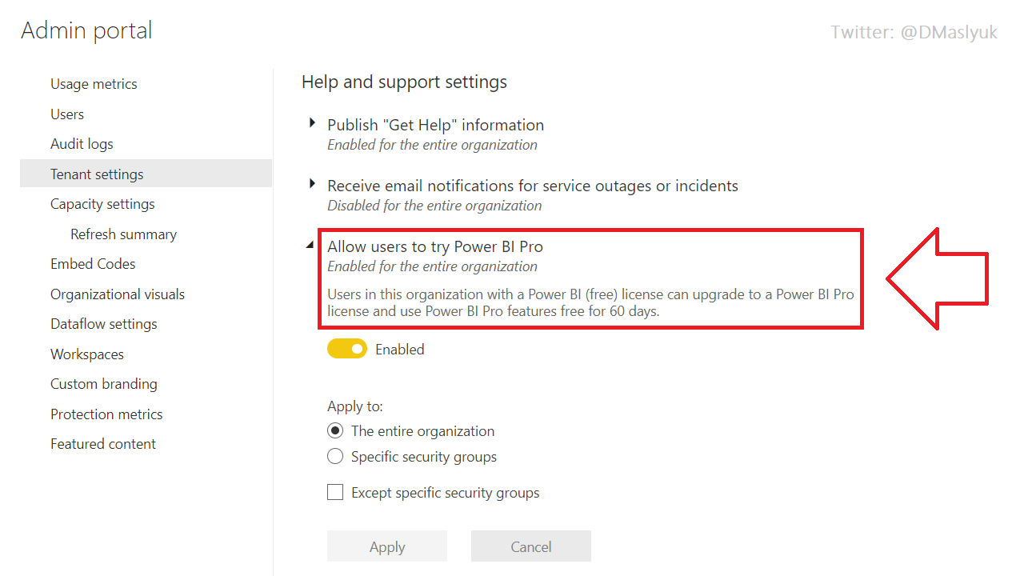Click the Apply button
The width and height of the screenshot is (1024, 576).
coord(387,546)
